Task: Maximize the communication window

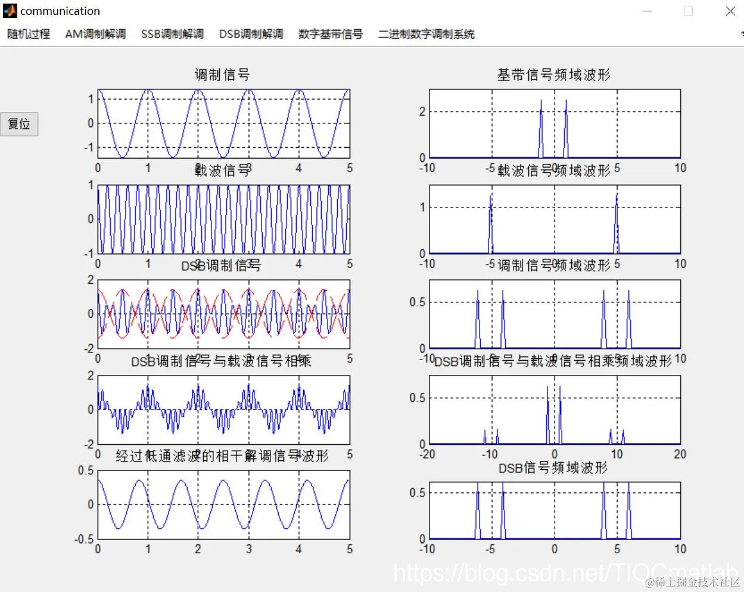Action: coord(688,11)
